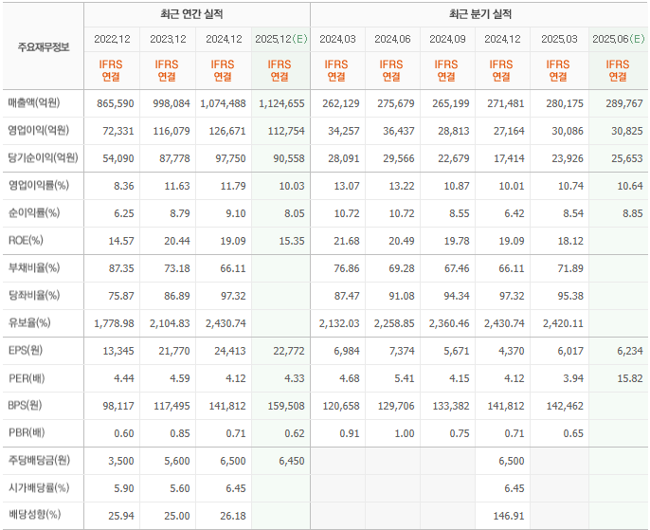Click ROE value 18.12

[570, 241]
